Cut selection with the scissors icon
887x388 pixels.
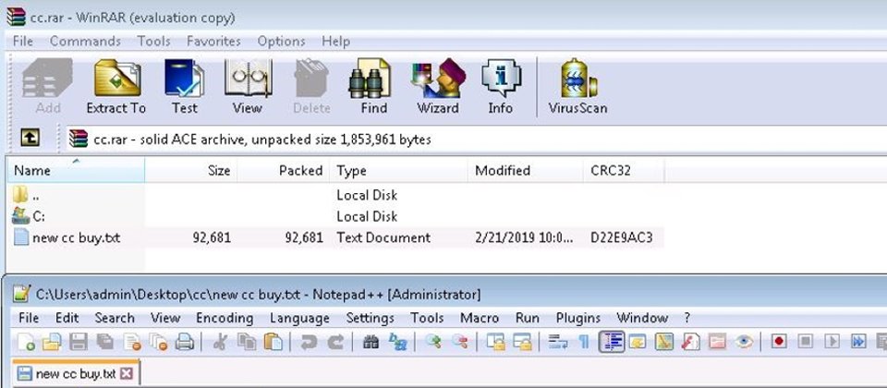pyautogui.click(x=220, y=342)
